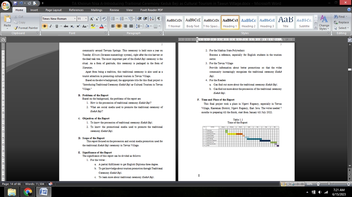Clear all formatting from selection
The image size is (352, 197).
(x=104, y=19)
